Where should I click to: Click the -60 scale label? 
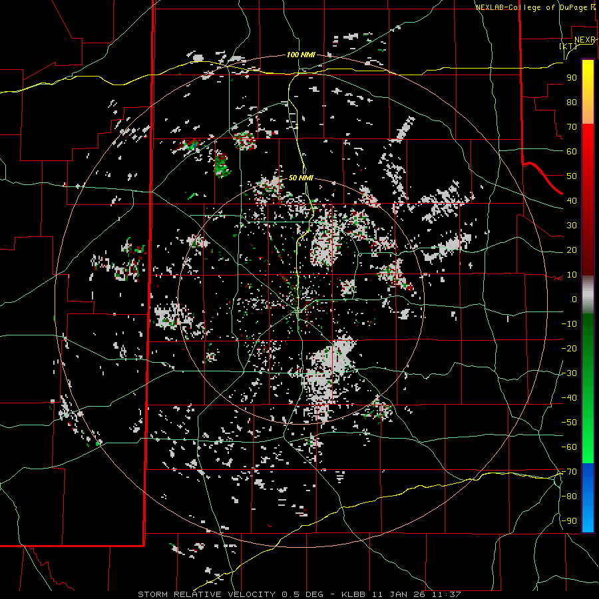pos(569,447)
